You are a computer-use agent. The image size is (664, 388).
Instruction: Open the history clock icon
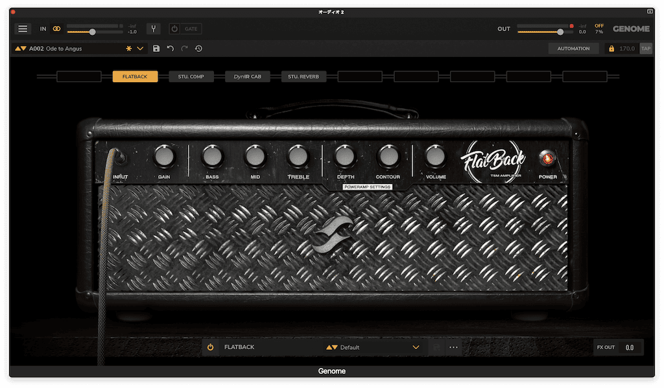(x=198, y=49)
